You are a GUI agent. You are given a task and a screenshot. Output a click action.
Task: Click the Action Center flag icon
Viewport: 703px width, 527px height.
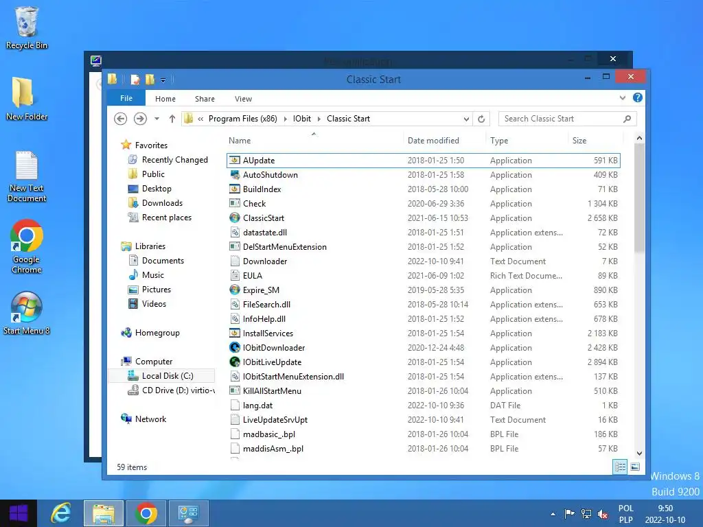pos(569,514)
